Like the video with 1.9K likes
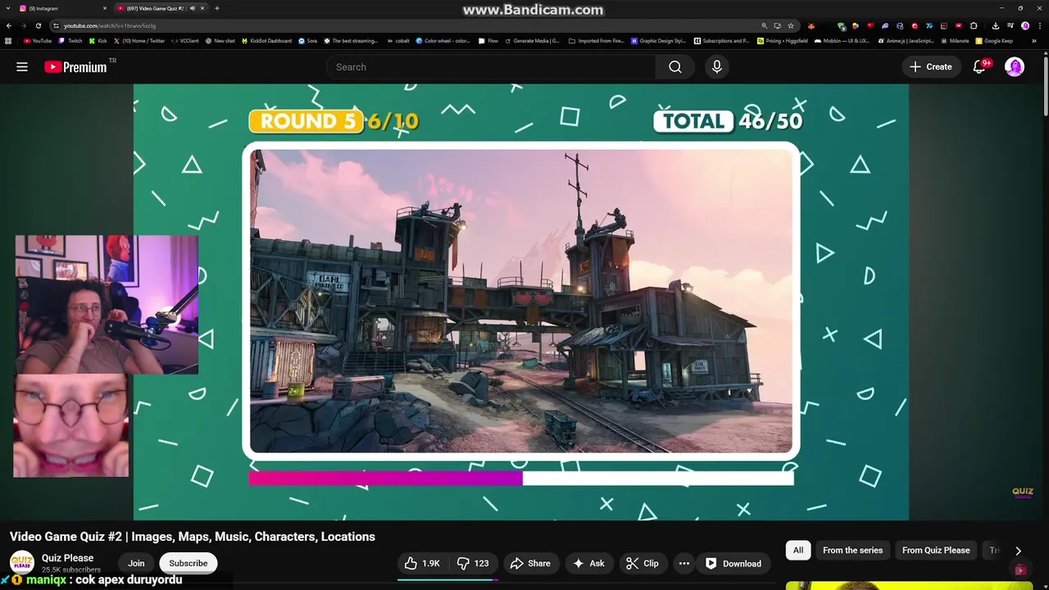This screenshot has width=1049, height=590. pos(422,564)
